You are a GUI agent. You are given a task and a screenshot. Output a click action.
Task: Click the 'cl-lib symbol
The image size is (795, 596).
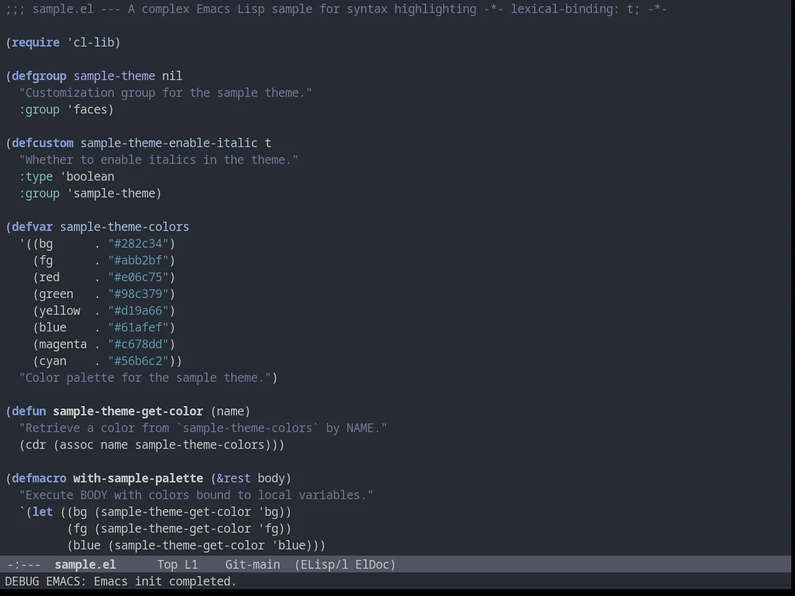tap(90, 42)
